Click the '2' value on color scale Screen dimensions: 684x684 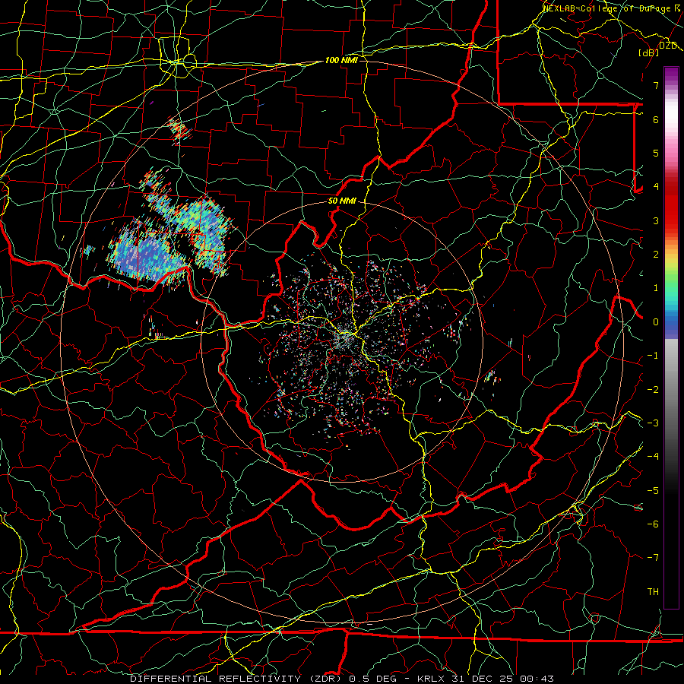[x=656, y=255]
